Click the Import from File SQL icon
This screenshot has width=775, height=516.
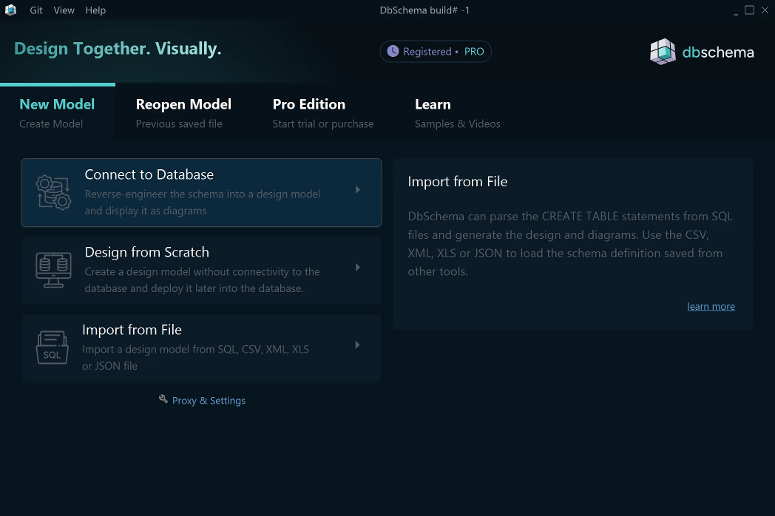click(52, 347)
